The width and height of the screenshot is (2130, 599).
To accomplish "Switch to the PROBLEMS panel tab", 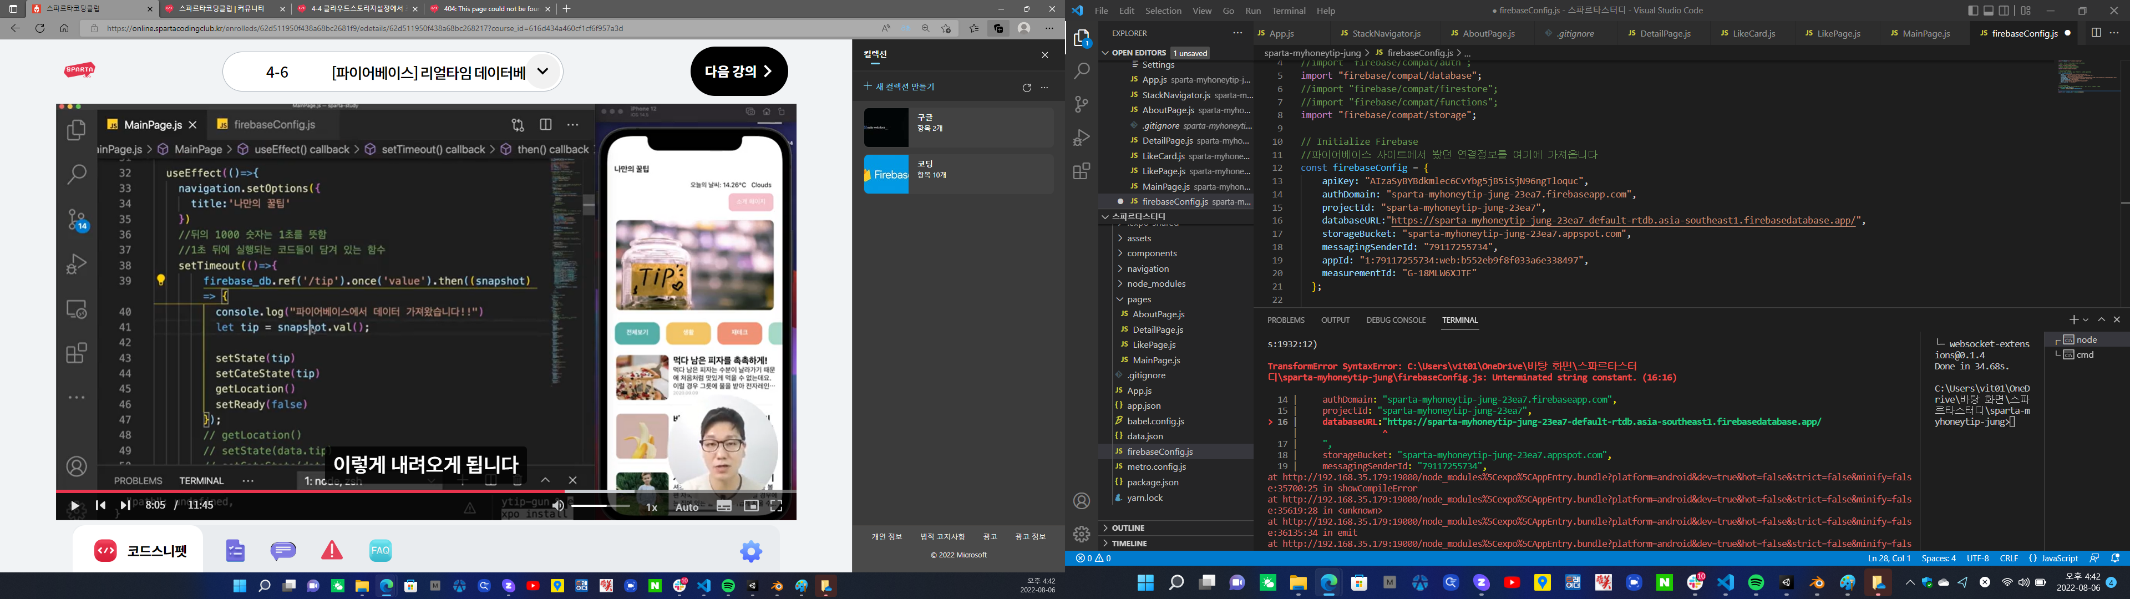I will [1286, 320].
